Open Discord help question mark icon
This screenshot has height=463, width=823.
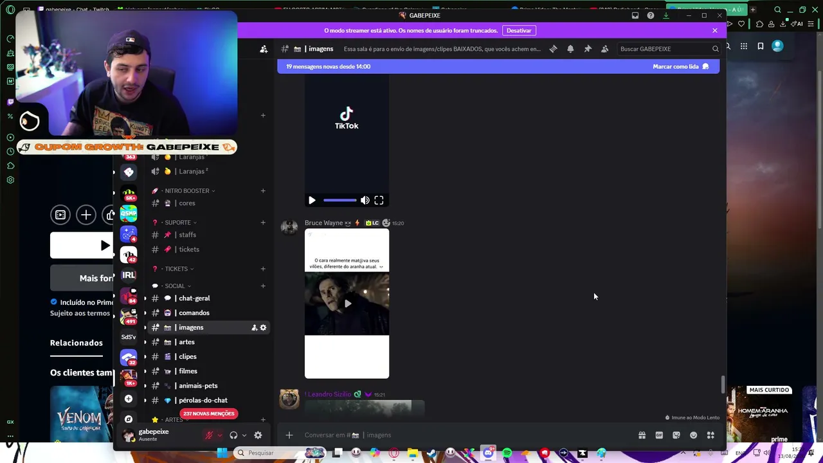(x=651, y=15)
